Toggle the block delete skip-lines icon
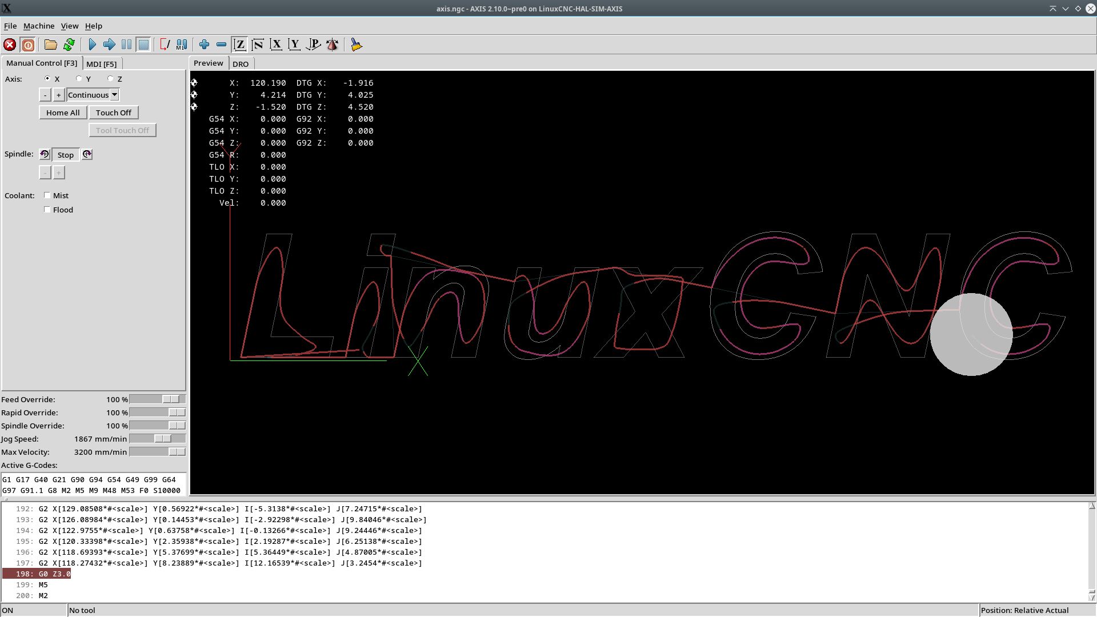This screenshot has width=1097, height=617. [165, 45]
